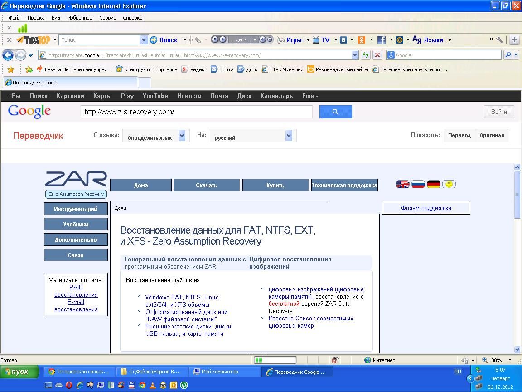522x392 pixels.
Task: Click the Войти sign-in button
Action: click(x=499, y=112)
